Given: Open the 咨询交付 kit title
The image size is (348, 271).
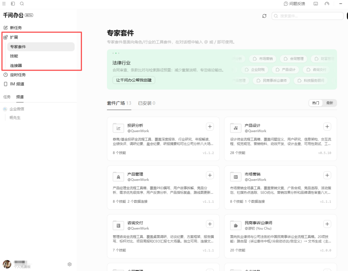Looking at the screenshot, I should pyautogui.click(x=135, y=223).
